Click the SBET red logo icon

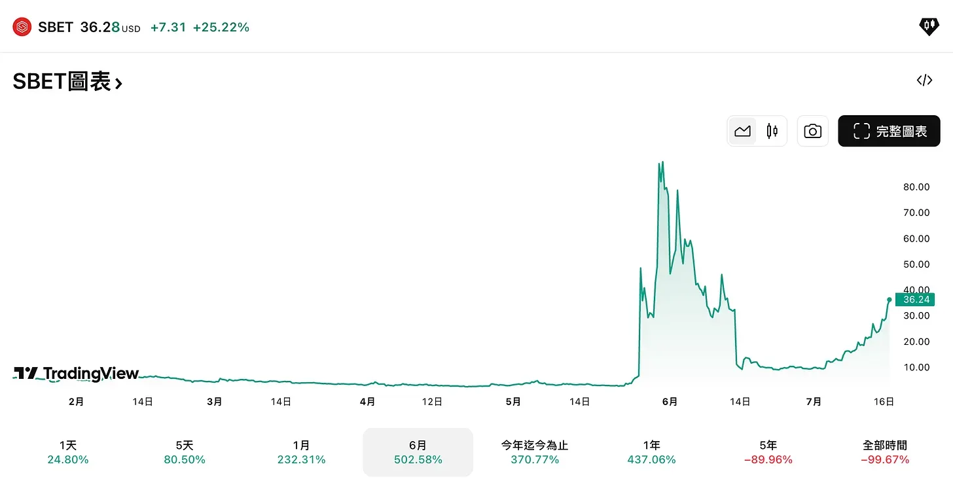[x=22, y=27]
